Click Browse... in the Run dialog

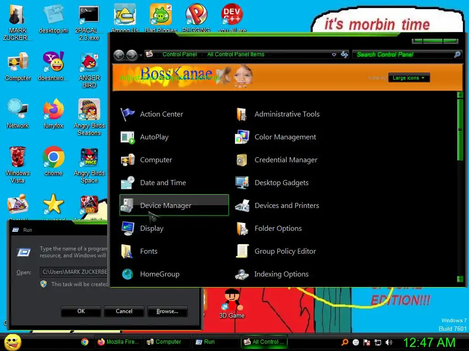click(x=168, y=311)
